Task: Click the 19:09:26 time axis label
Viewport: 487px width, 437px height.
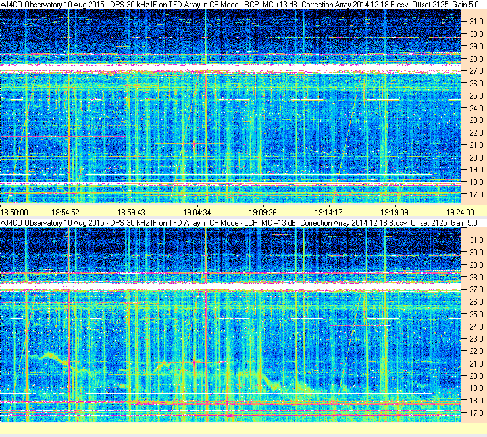Action: pos(263,213)
